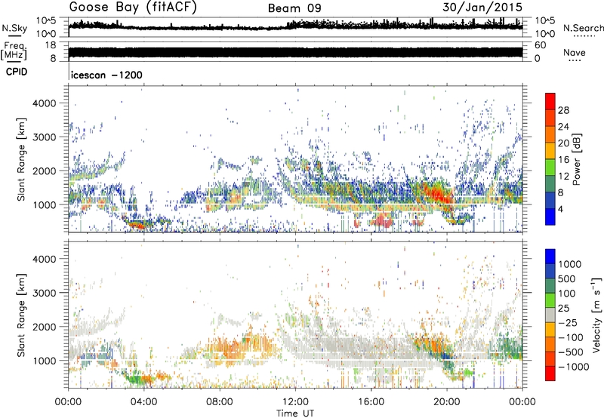Click the "N.Sky" legend label

(14, 28)
